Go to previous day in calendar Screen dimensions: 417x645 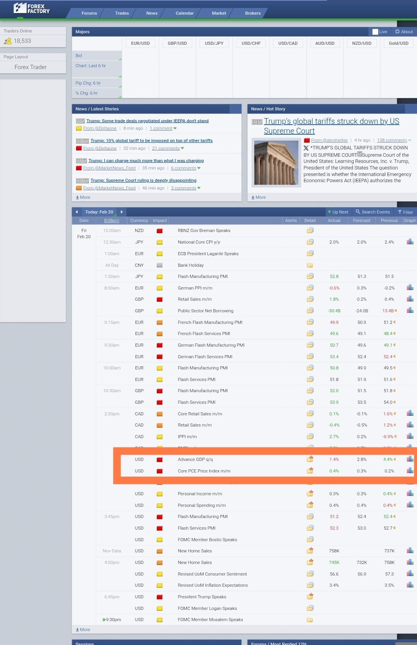pos(76,212)
